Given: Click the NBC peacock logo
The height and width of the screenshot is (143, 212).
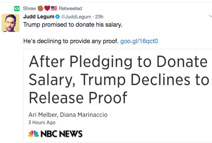Looking at the screenshot, I should (33, 134).
